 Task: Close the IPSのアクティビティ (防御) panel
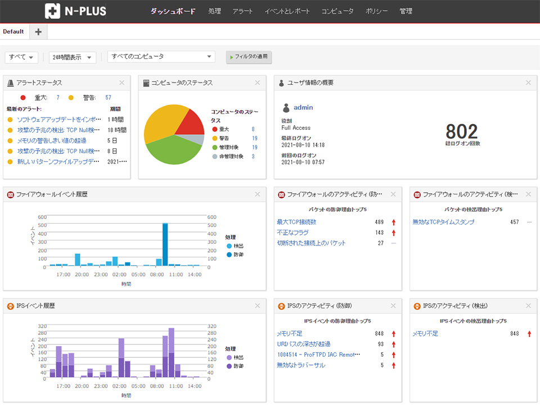click(x=393, y=306)
